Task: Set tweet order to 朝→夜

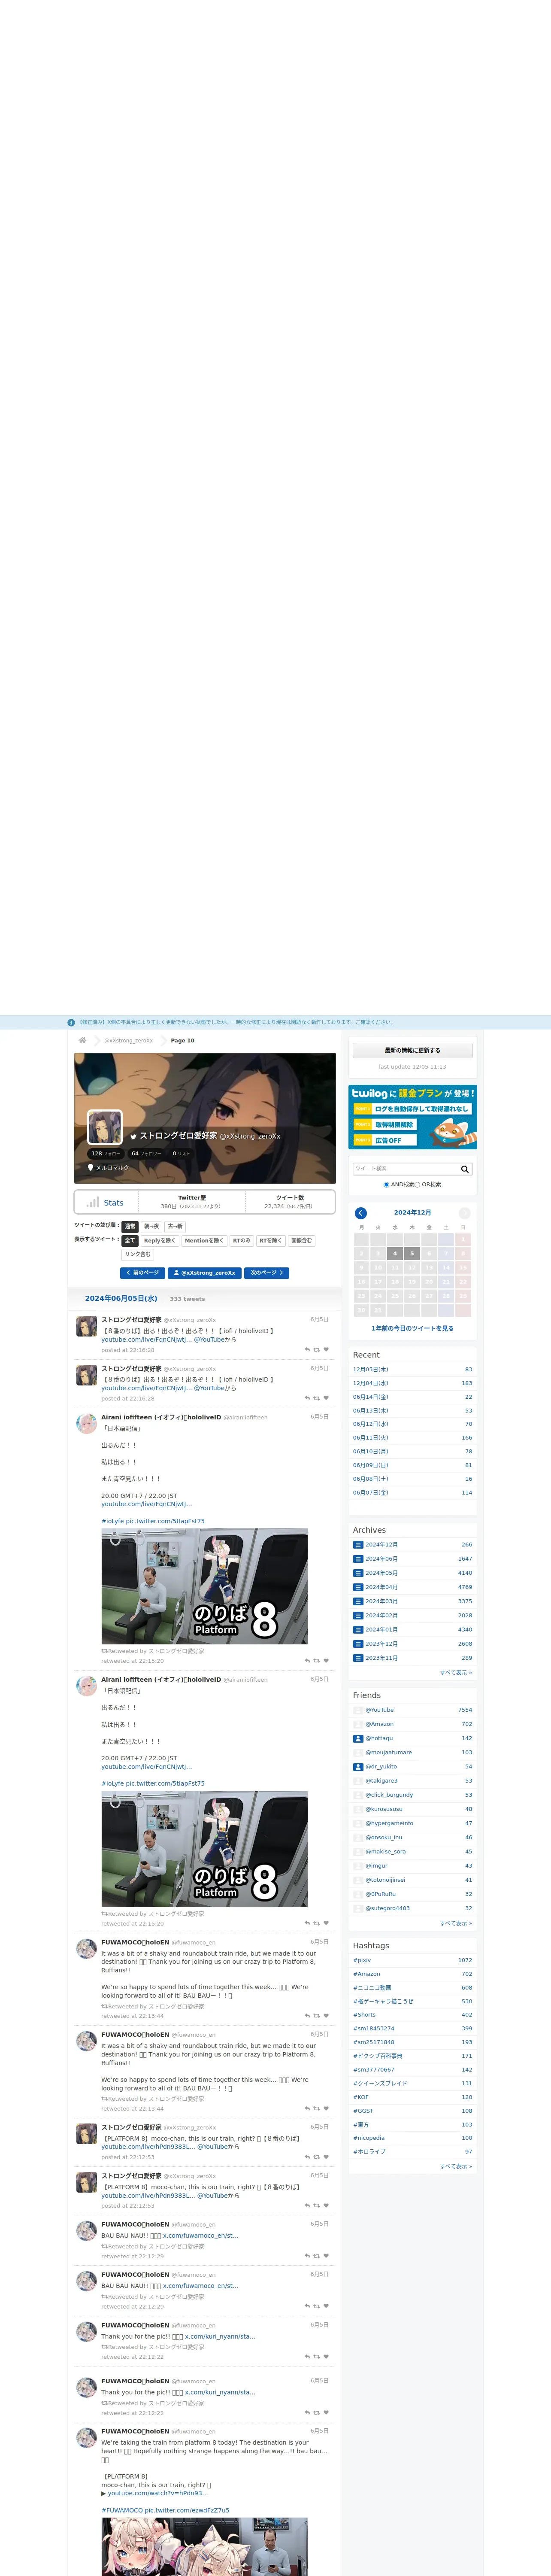Action: 152,1226
